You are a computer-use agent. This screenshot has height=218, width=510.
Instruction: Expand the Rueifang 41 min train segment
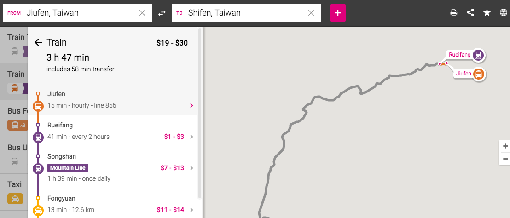191,137
